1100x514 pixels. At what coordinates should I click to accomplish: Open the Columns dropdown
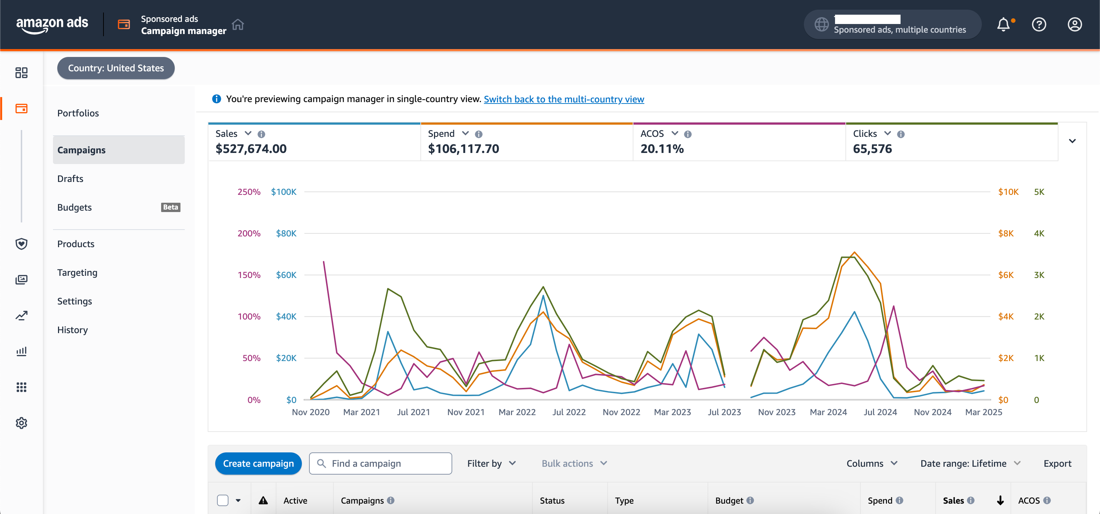872,463
